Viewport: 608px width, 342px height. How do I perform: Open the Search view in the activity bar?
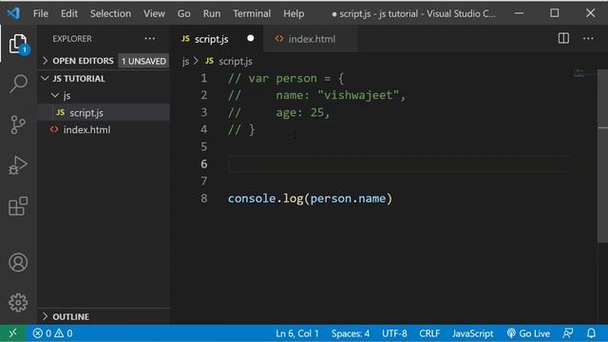(18, 84)
